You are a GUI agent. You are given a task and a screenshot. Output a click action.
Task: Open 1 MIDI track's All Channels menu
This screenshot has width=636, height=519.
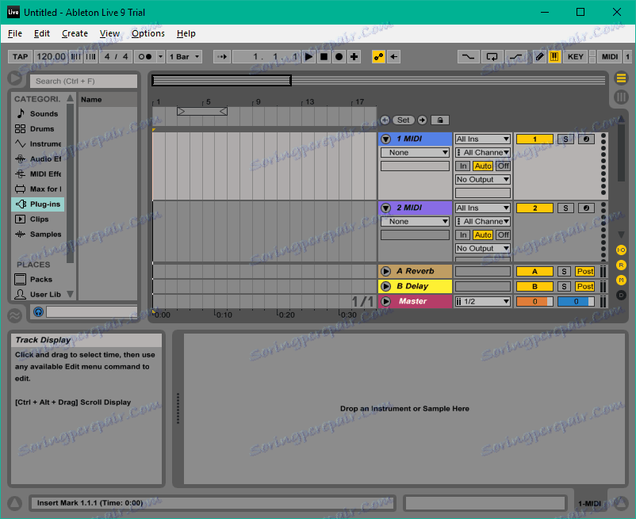click(483, 152)
